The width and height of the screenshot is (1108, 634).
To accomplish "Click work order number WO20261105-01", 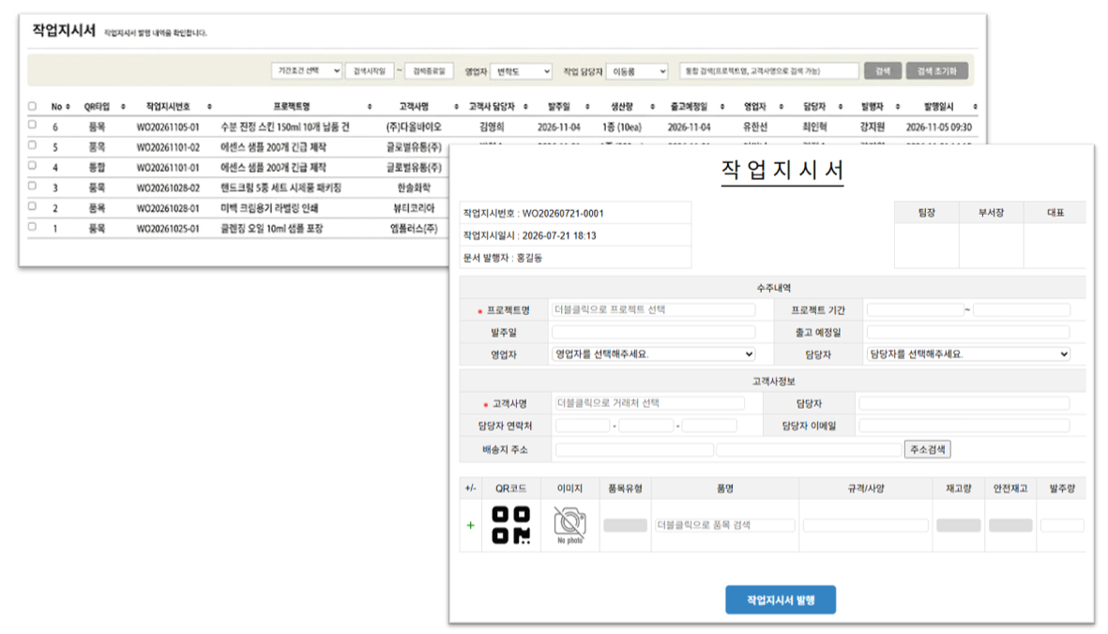I will point(168,128).
